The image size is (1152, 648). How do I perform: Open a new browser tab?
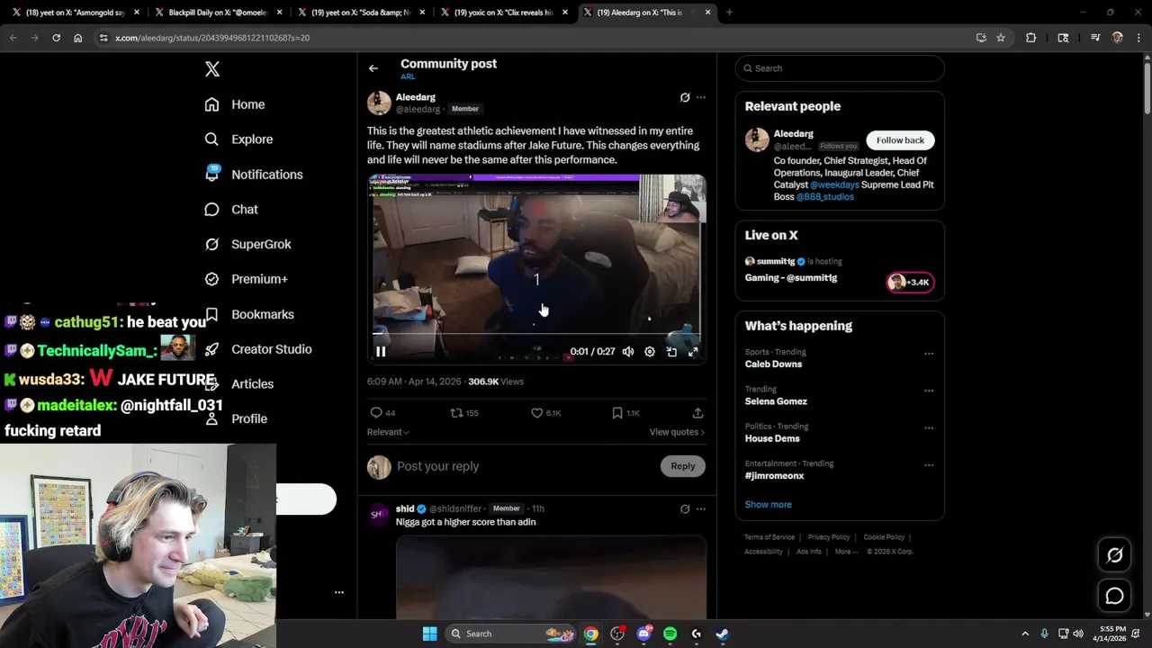729,13
